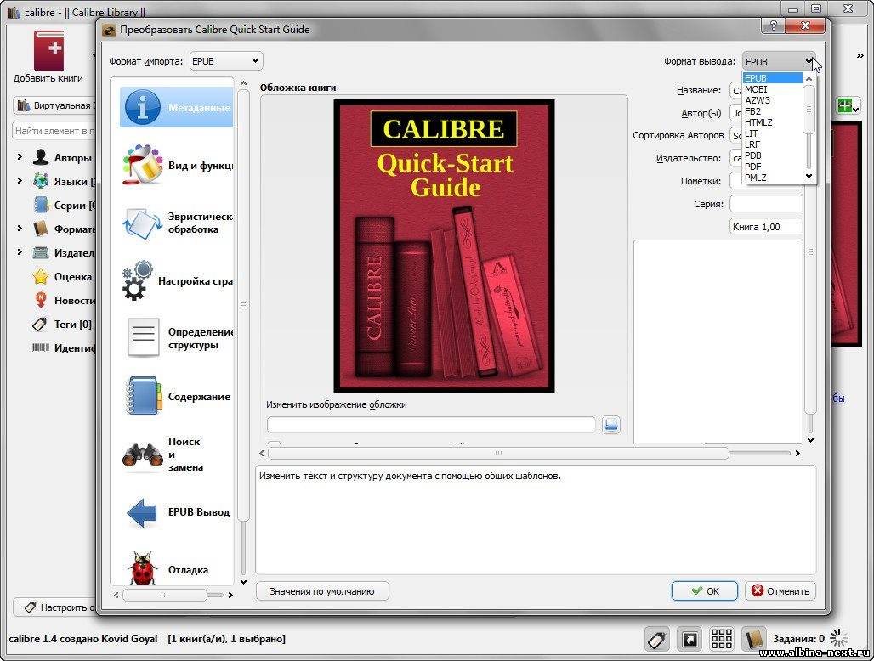Open the Виртуальная библиотека button
This screenshot has height=661, width=874.
54,105
